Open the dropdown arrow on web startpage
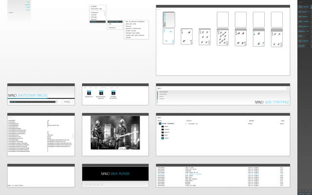Screen dimensions: 312x195 [x=288, y=88]
